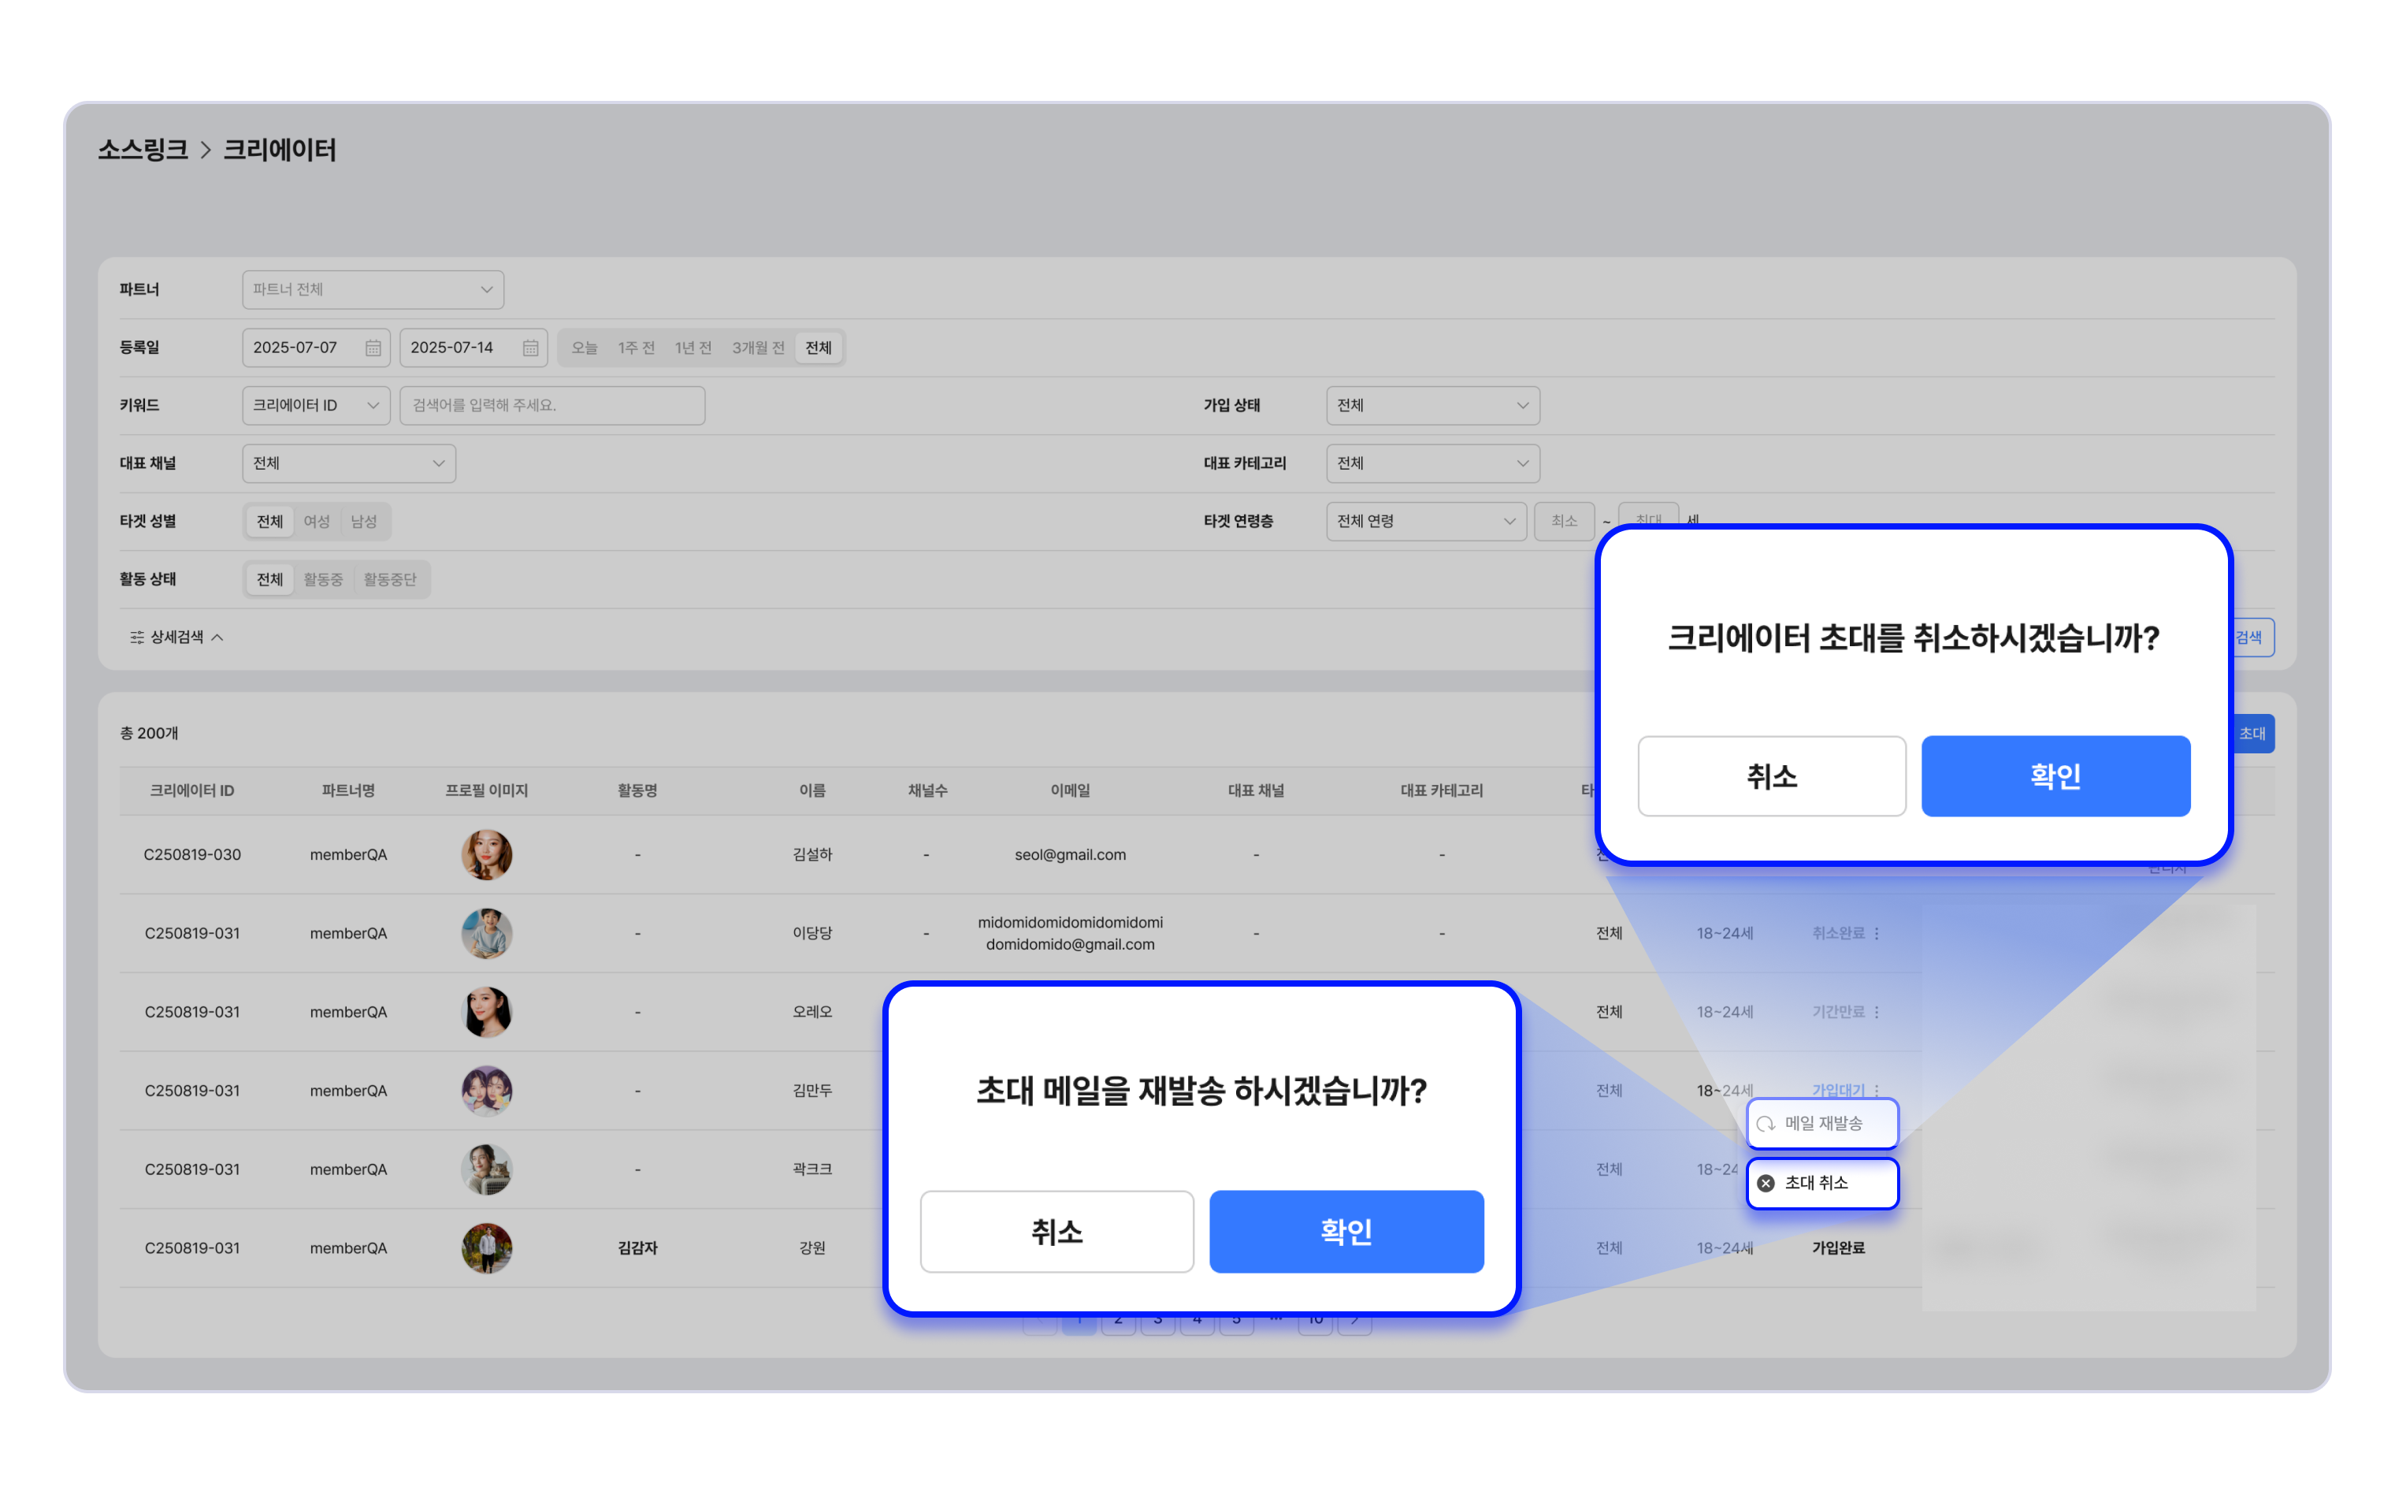Open the 전체 연령 dropdown
Viewport: 2395px width, 1491px height.
pos(1426,522)
